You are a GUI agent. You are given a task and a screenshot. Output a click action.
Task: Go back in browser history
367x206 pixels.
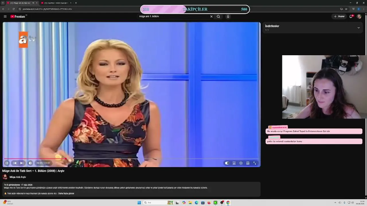click(3, 9)
